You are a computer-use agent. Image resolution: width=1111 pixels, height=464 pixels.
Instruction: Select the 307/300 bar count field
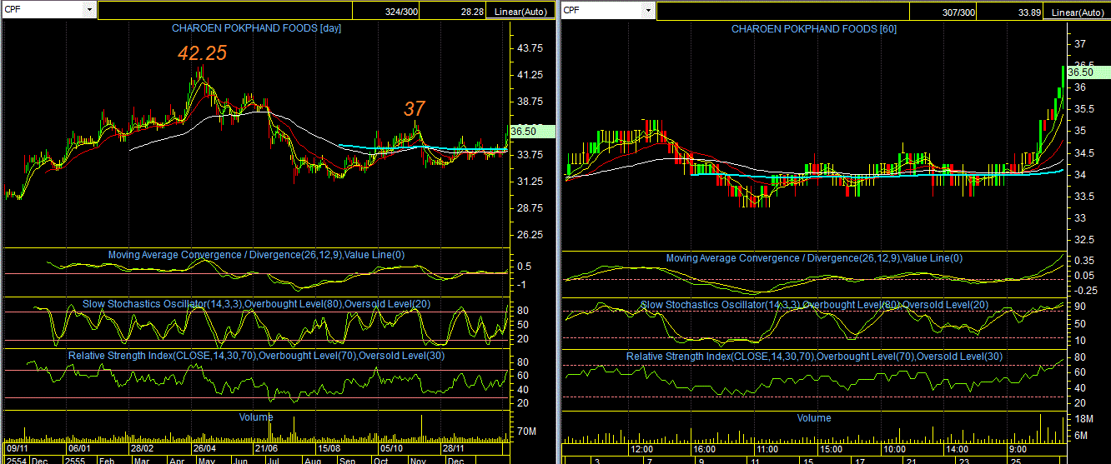(x=942, y=12)
